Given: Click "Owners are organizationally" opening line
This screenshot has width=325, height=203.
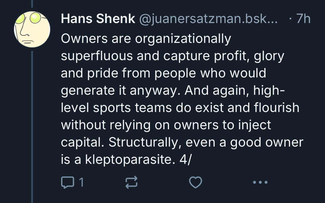Looking at the screenshot, I should click(146, 38).
